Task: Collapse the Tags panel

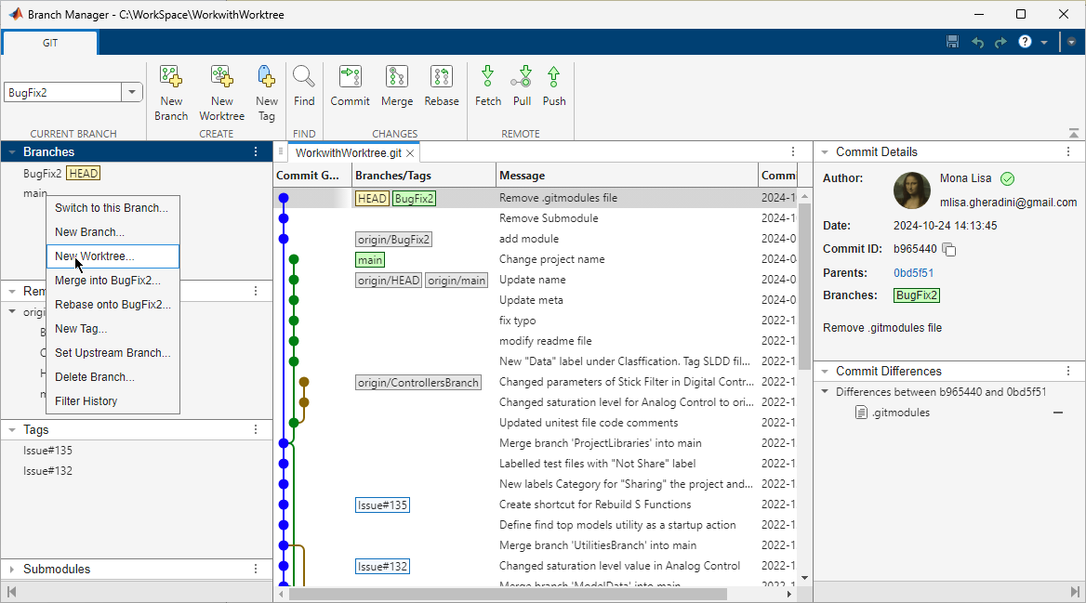Action: [x=11, y=430]
